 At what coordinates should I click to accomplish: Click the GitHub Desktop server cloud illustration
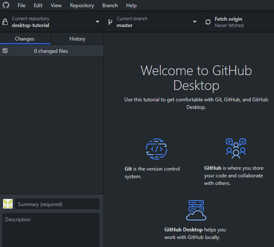tap(196, 210)
